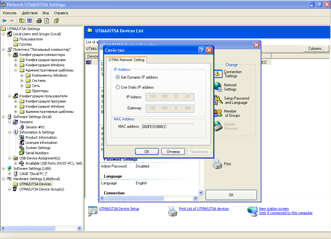Screen dimensions: 331x239
Task: Click the Columns... button
Action: (x=316, y=49)
